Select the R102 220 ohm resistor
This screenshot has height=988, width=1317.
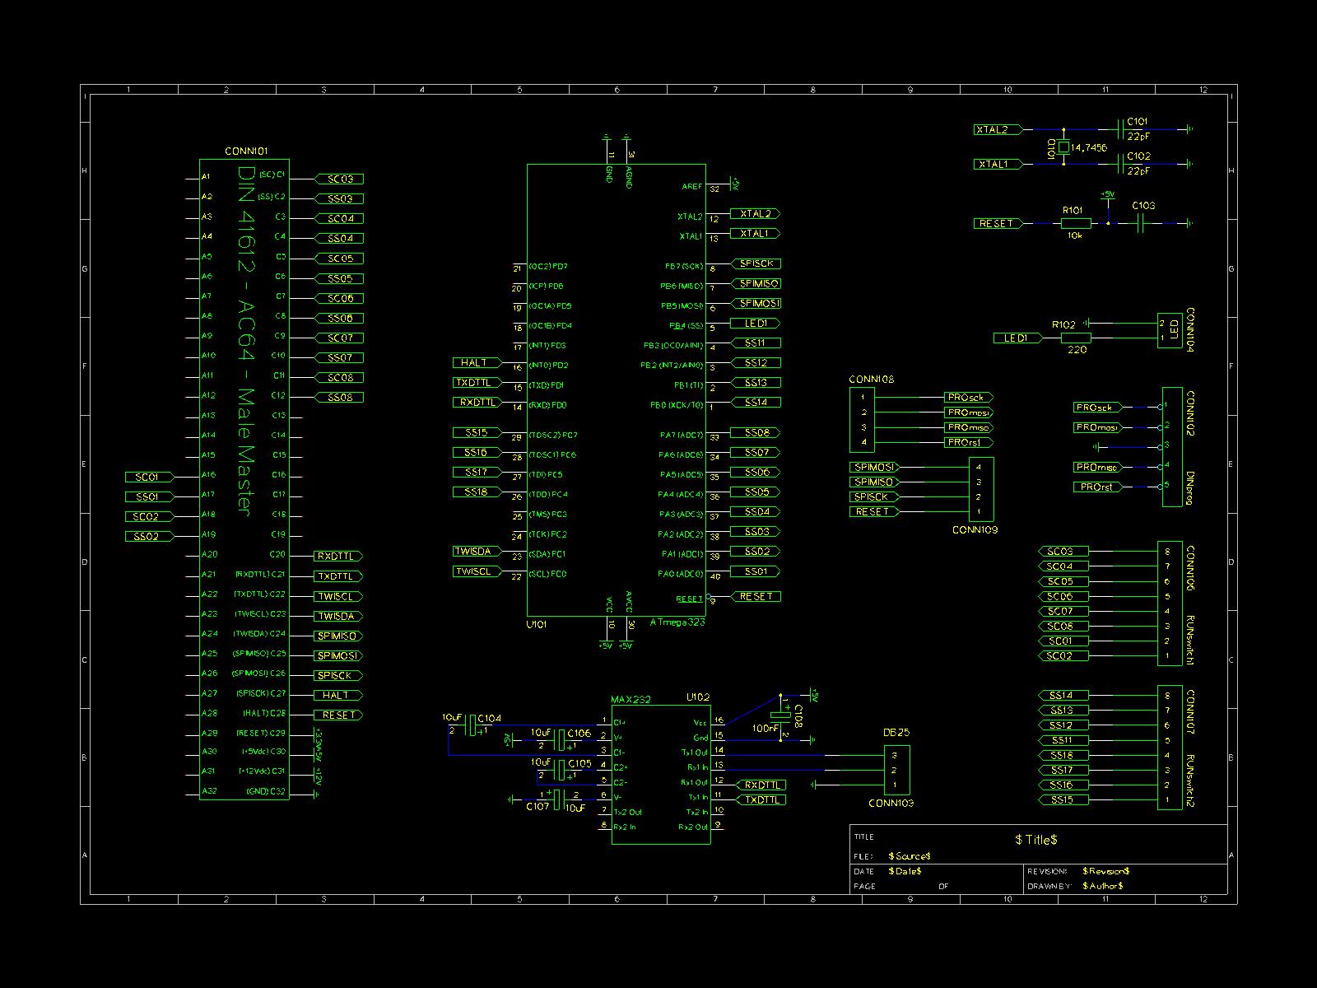click(x=1075, y=338)
